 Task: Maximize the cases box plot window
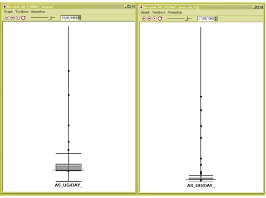130,7
